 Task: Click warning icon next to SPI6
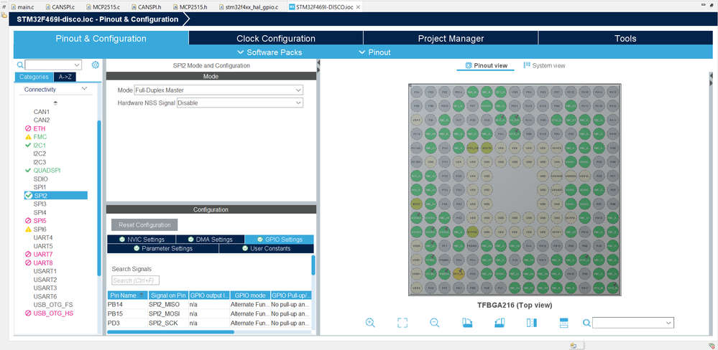point(29,229)
